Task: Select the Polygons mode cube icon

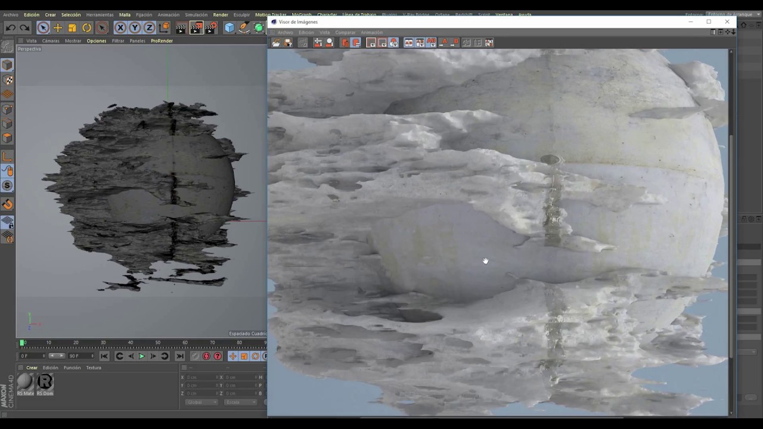Action: pos(7,138)
